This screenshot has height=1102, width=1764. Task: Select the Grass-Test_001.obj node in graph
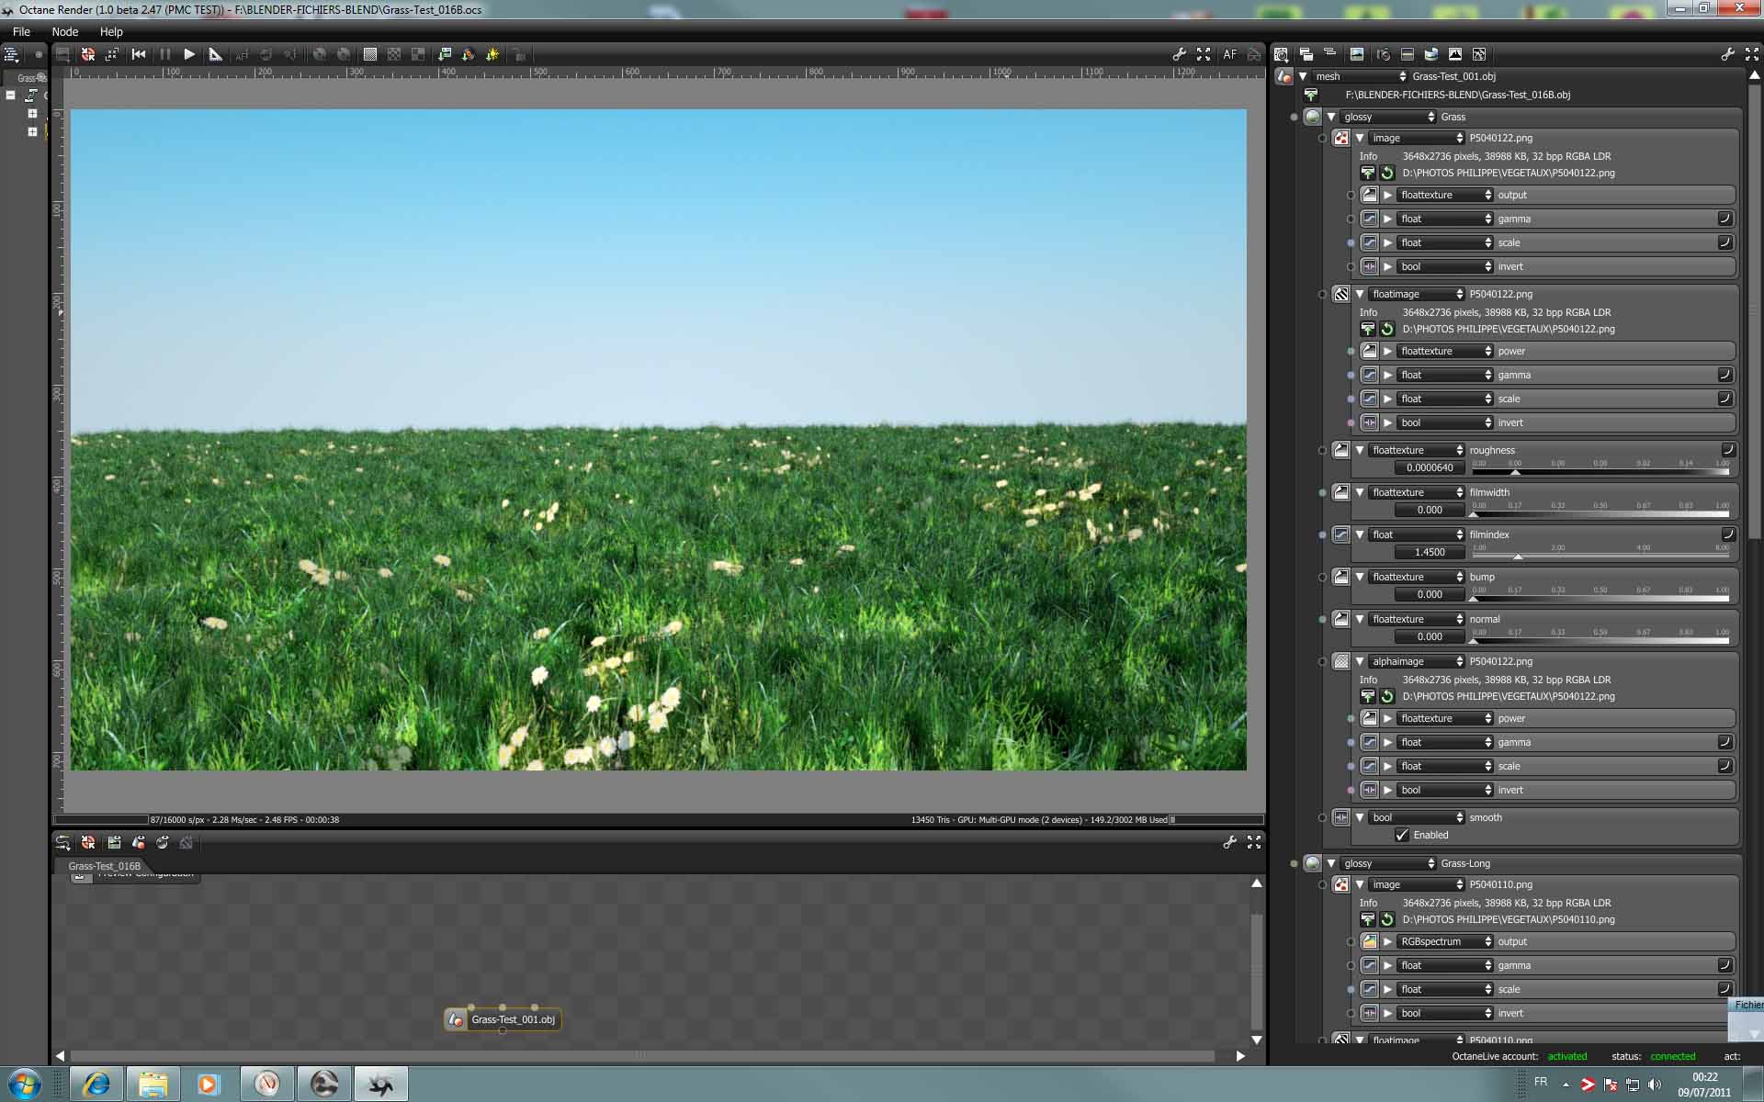(x=512, y=1019)
